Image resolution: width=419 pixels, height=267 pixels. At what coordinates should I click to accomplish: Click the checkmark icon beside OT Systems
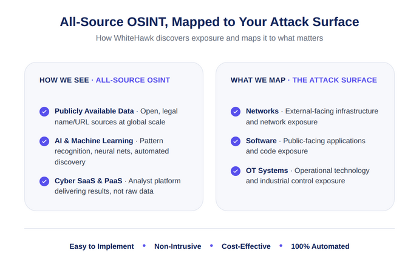236,171
